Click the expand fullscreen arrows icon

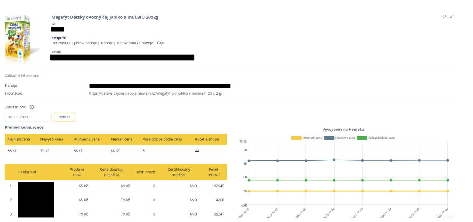(x=451, y=17)
